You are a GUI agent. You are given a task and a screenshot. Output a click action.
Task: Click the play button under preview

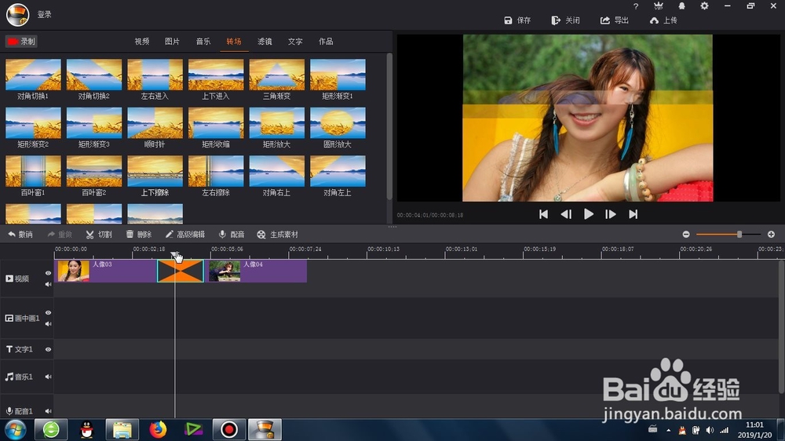588,214
